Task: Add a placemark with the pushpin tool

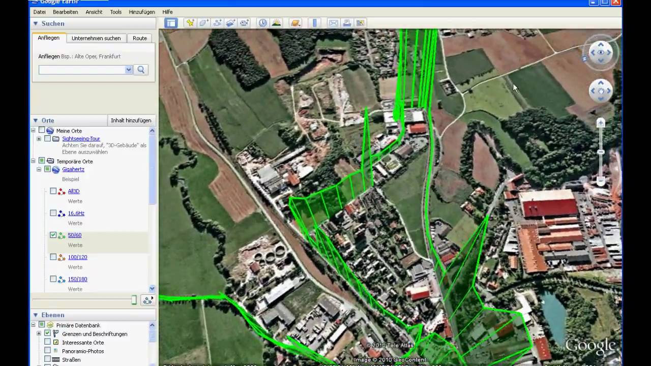Action: [x=190, y=23]
